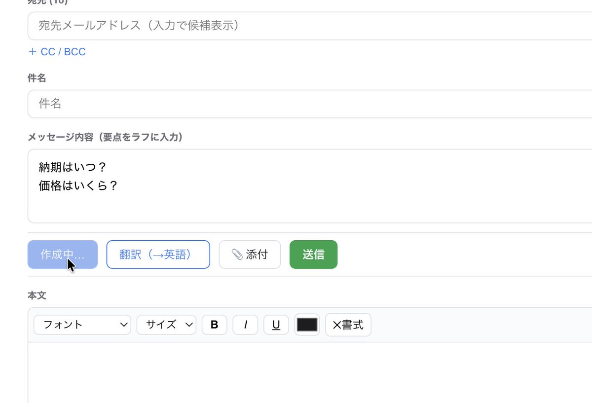Click the ×書式 clear formatting button
Screen dimensions: 592x403
[348, 325]
